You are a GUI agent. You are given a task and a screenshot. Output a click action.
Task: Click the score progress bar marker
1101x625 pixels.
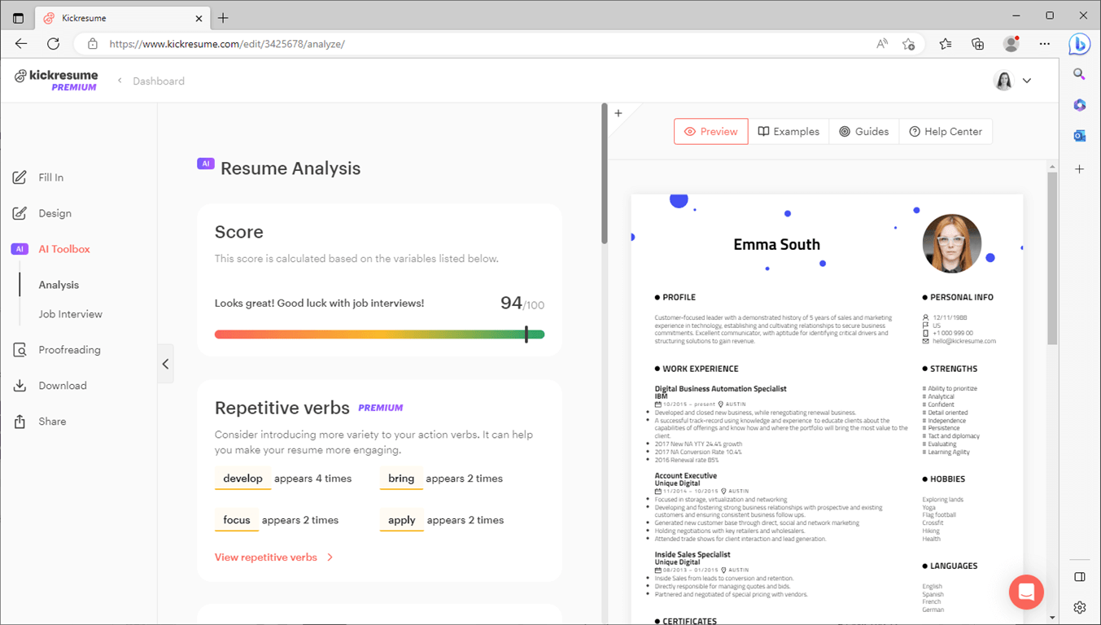tap(527, 334)
